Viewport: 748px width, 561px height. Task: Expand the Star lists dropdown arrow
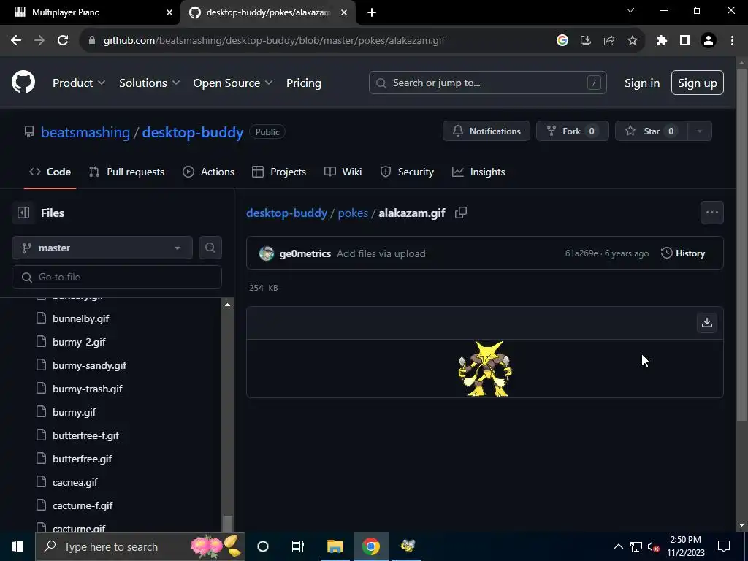click(x=699, y=131)
